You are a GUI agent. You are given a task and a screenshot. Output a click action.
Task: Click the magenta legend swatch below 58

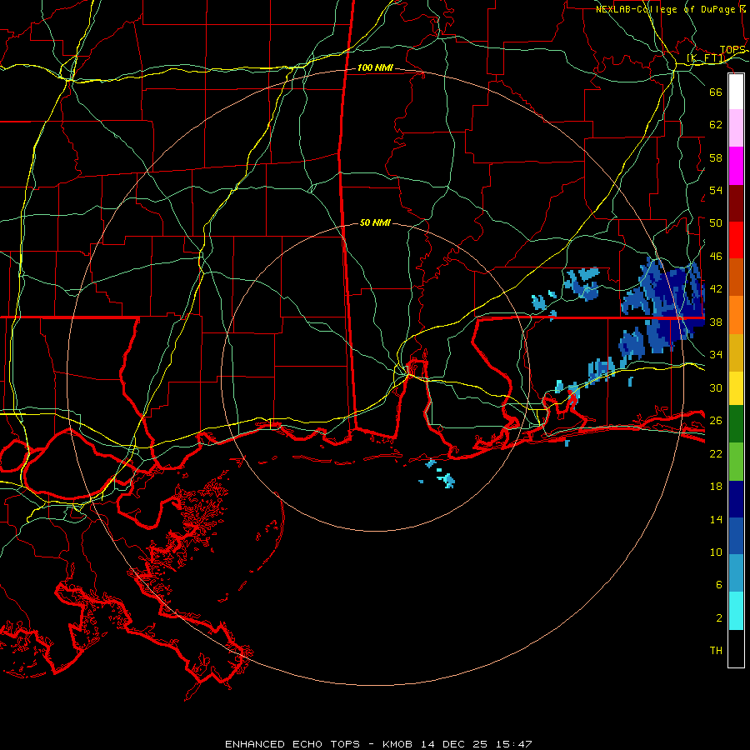(736, 166)
